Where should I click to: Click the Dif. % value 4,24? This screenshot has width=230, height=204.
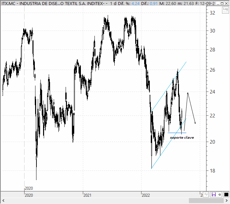coord(136,3)
